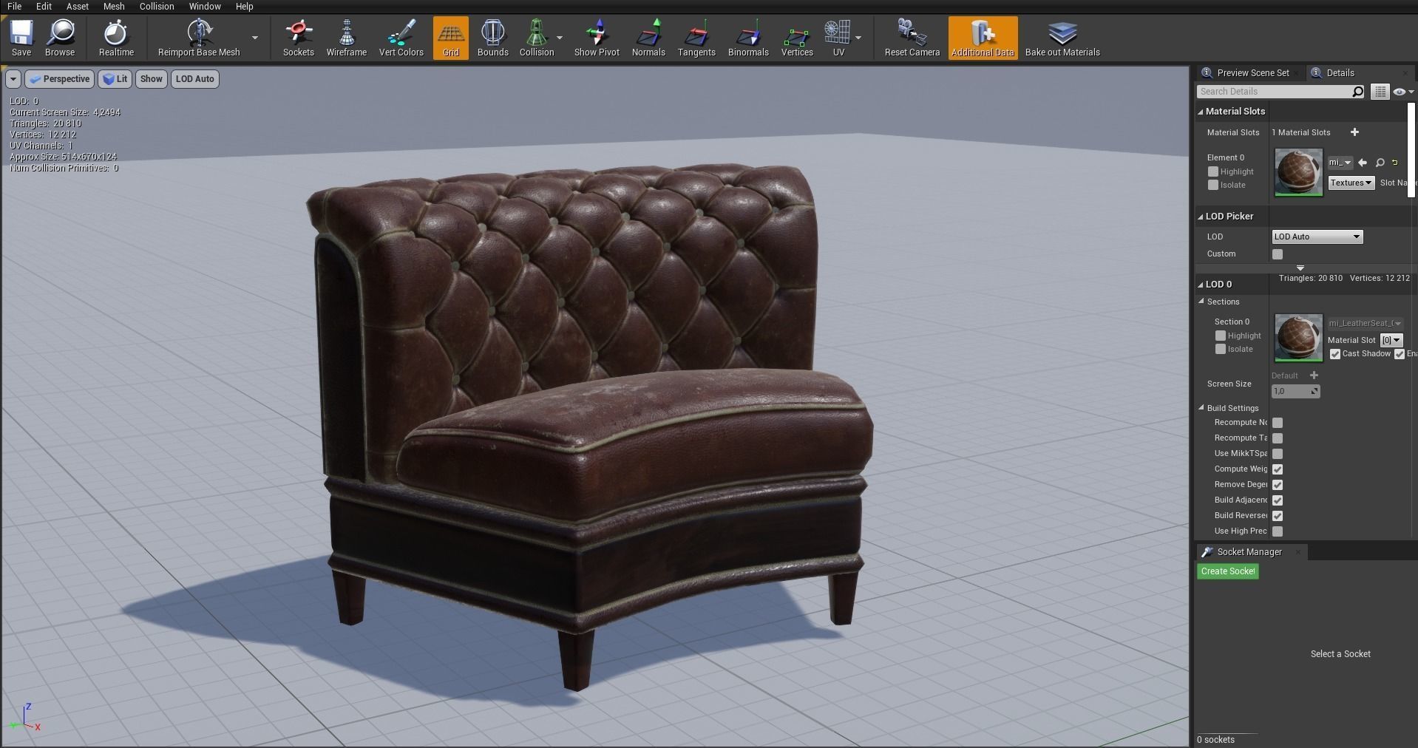The width and height of the screenshot is (1418, 748).
Task: Toggle Wireframe view mode
Action: [x=347, y=38]
